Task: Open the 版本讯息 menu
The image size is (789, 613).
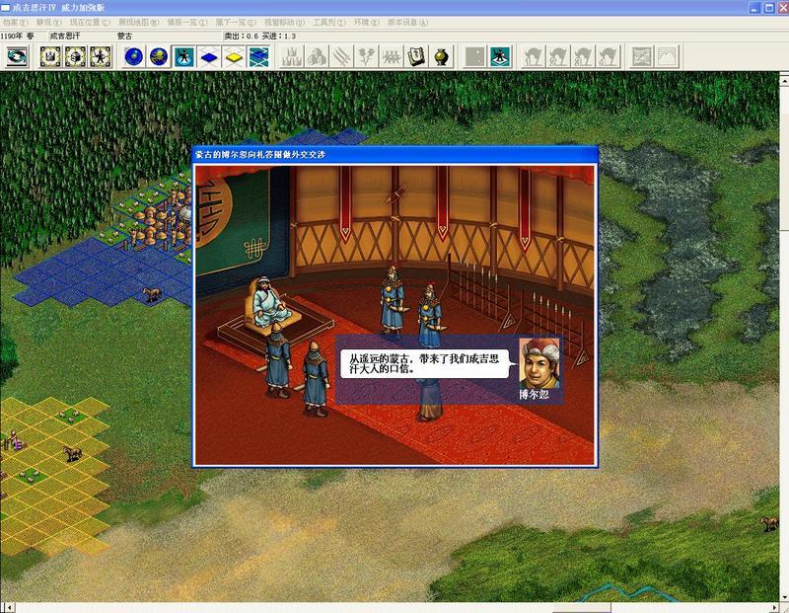Action: 407,23
